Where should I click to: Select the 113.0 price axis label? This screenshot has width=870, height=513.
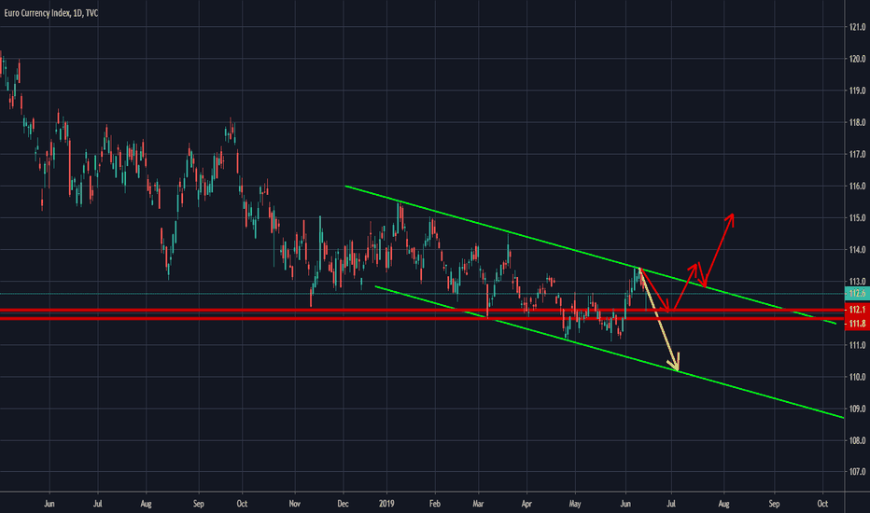857,281
